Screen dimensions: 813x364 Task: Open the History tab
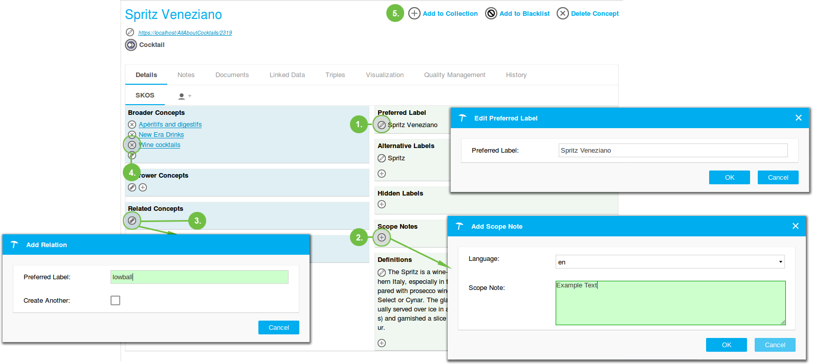pyautogui.click(x=516, y=75)
